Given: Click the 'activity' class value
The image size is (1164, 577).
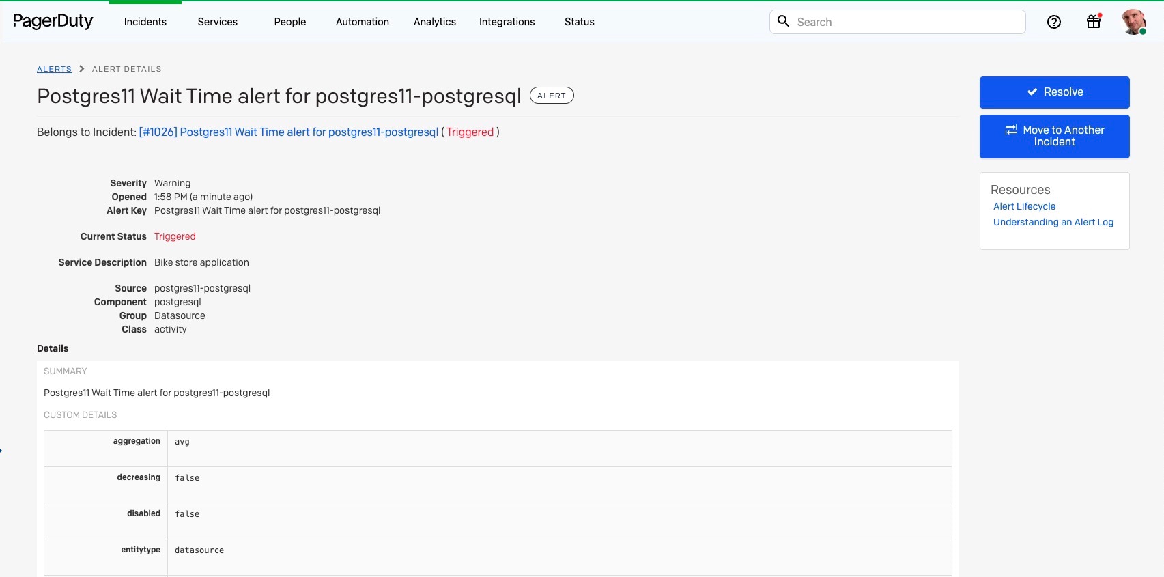Looking at the screenshot, I should [171, 329].
